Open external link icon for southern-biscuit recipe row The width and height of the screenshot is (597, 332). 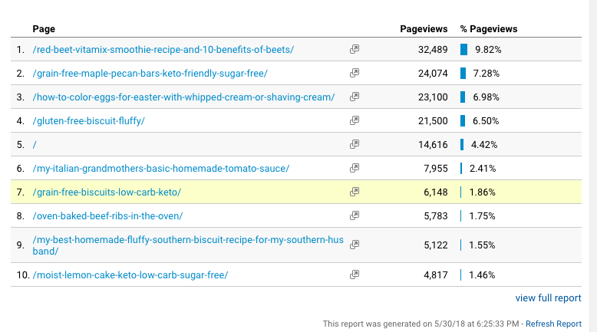coord(355,245)
